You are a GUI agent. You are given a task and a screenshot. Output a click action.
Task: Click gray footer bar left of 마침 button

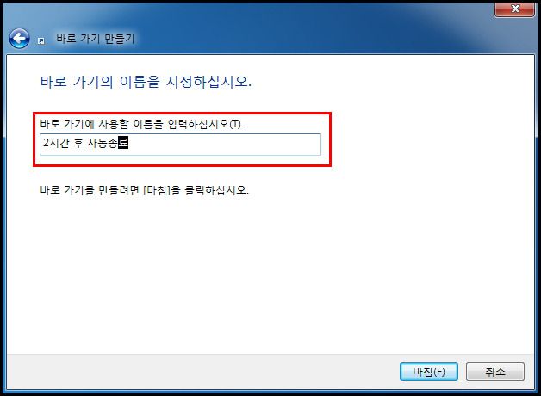tap(202, 372)
